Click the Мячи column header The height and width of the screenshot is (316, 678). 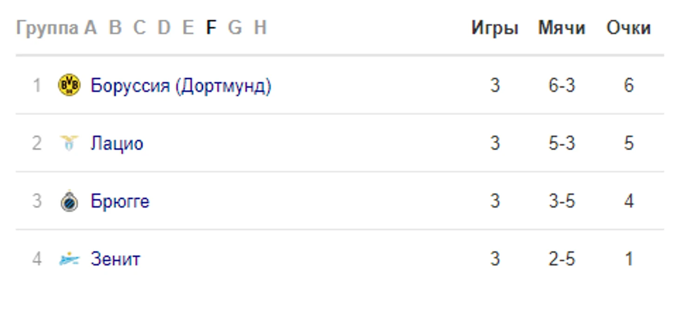click(561, 28)
